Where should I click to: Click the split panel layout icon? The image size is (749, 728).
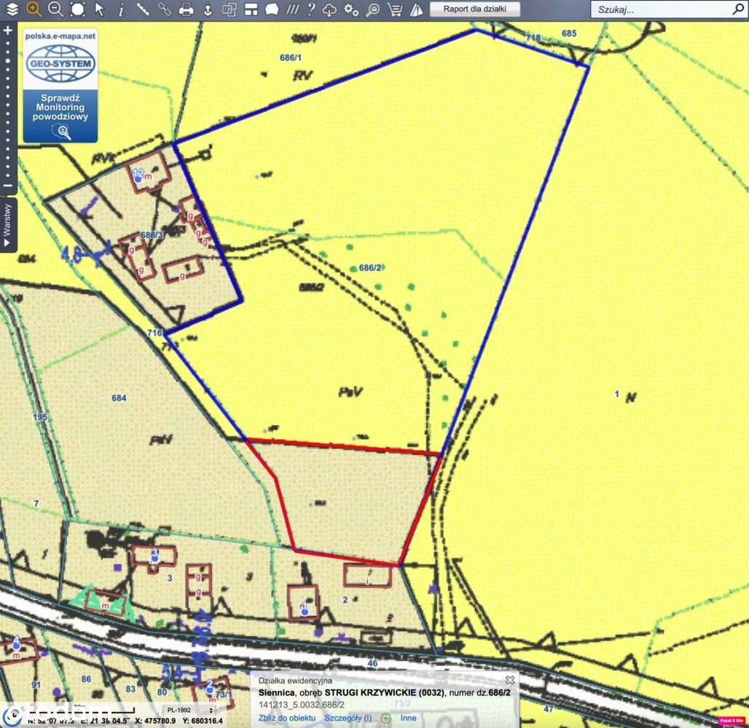pos(251,9)
